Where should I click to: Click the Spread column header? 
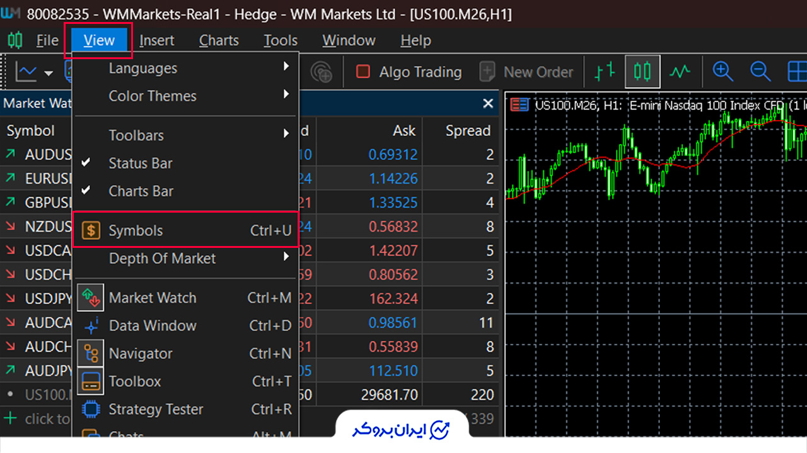[x=468, y=130]
